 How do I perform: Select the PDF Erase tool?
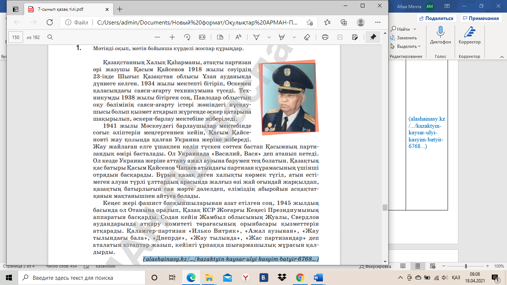[x=307, y=37]
